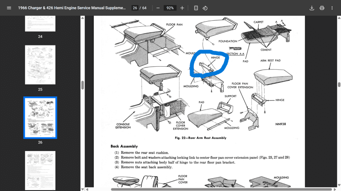Rotate the document counterclockwise
Image resolution: width=341 pixels, height=191 pixels.
click(x=205, y=8)
